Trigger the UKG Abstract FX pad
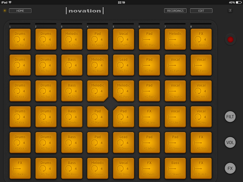This screenshot has width=243, height=182. click(x=201, y=39)
